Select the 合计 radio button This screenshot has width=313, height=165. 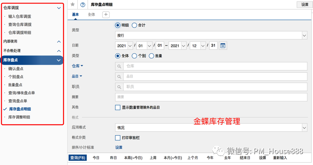(x=134, y=25)
